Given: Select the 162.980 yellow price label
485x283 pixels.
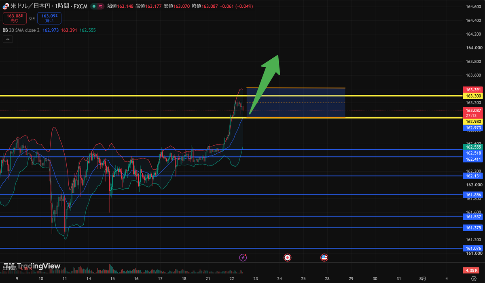Looking at the screenshot, I should pyautogui.click(x=473, y=121).
